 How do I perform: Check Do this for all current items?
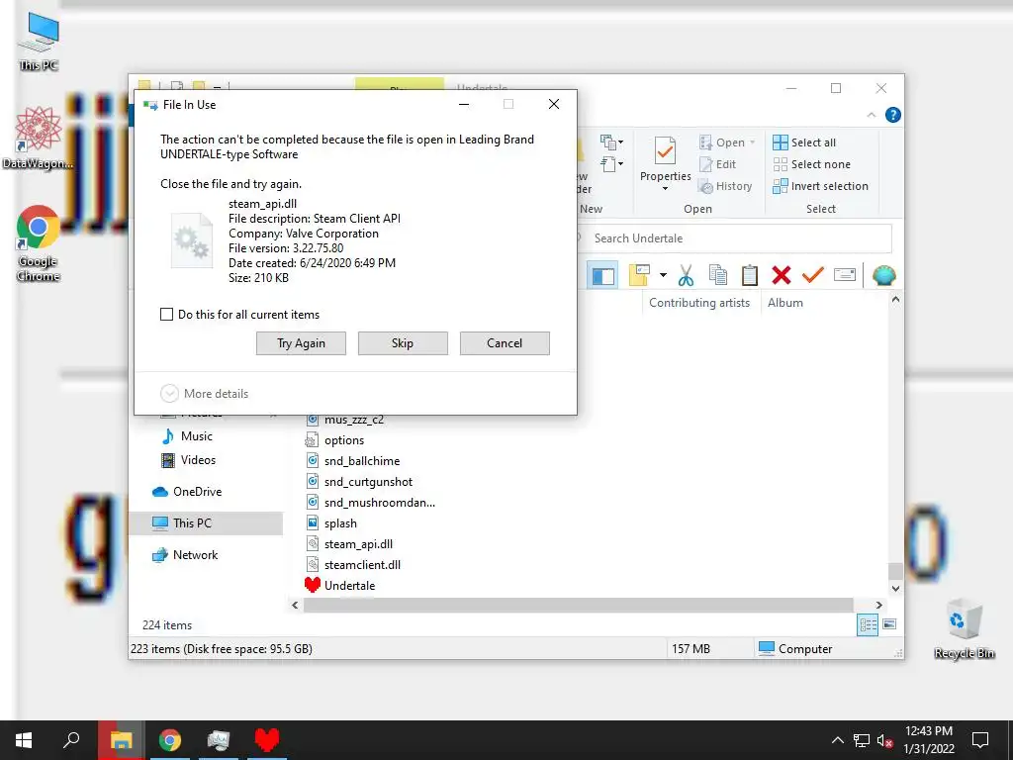[x=166, y=314]
